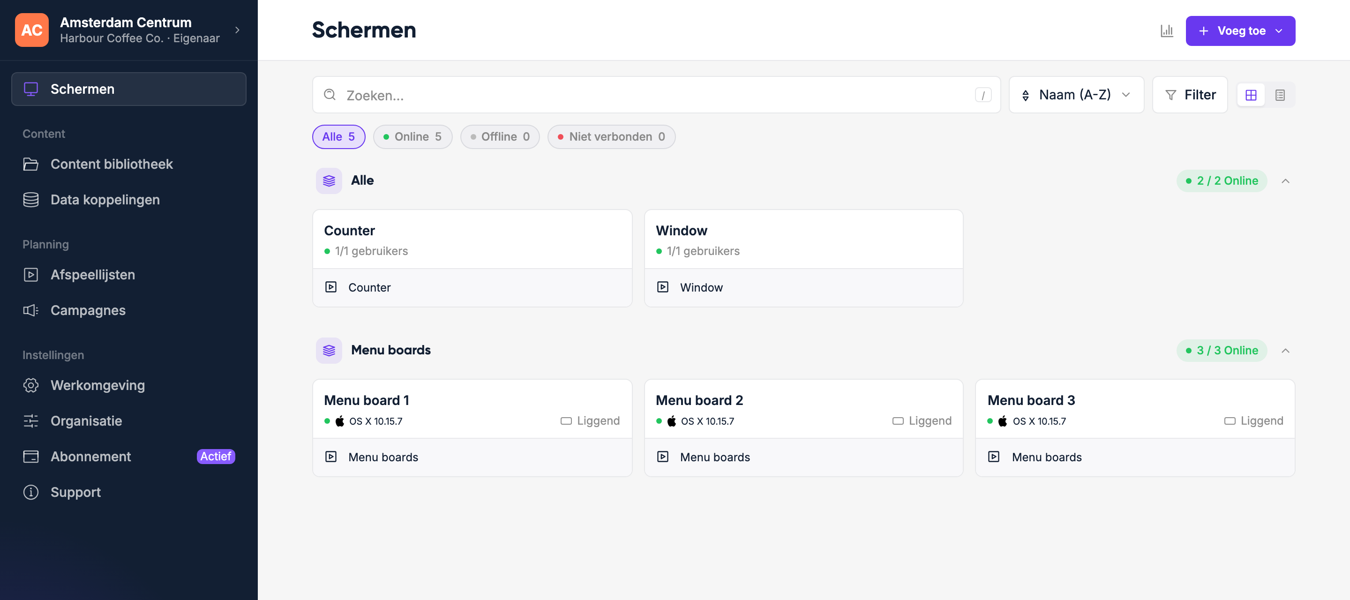The image size is (1350, 600).
Task: Click the landscape orientation icon on Menu board 1
Action: [x=566, y=421]
